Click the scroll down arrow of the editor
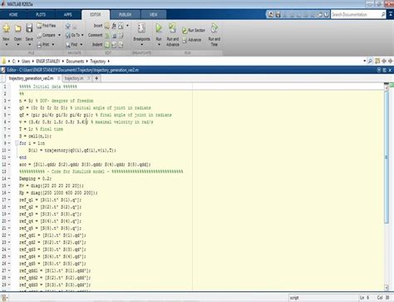 click(387, 287)
